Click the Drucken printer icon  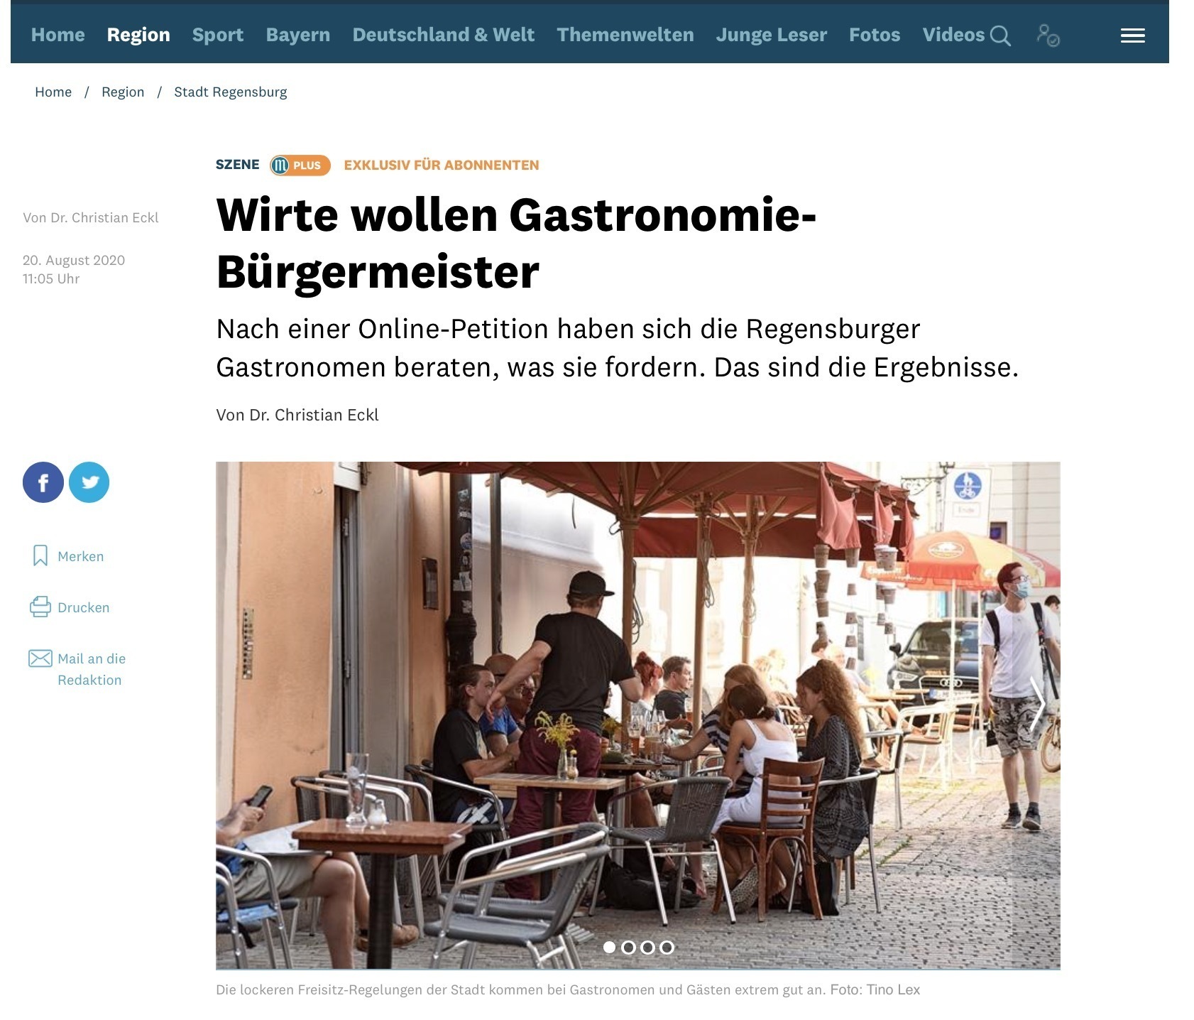[x=40, y=607]
